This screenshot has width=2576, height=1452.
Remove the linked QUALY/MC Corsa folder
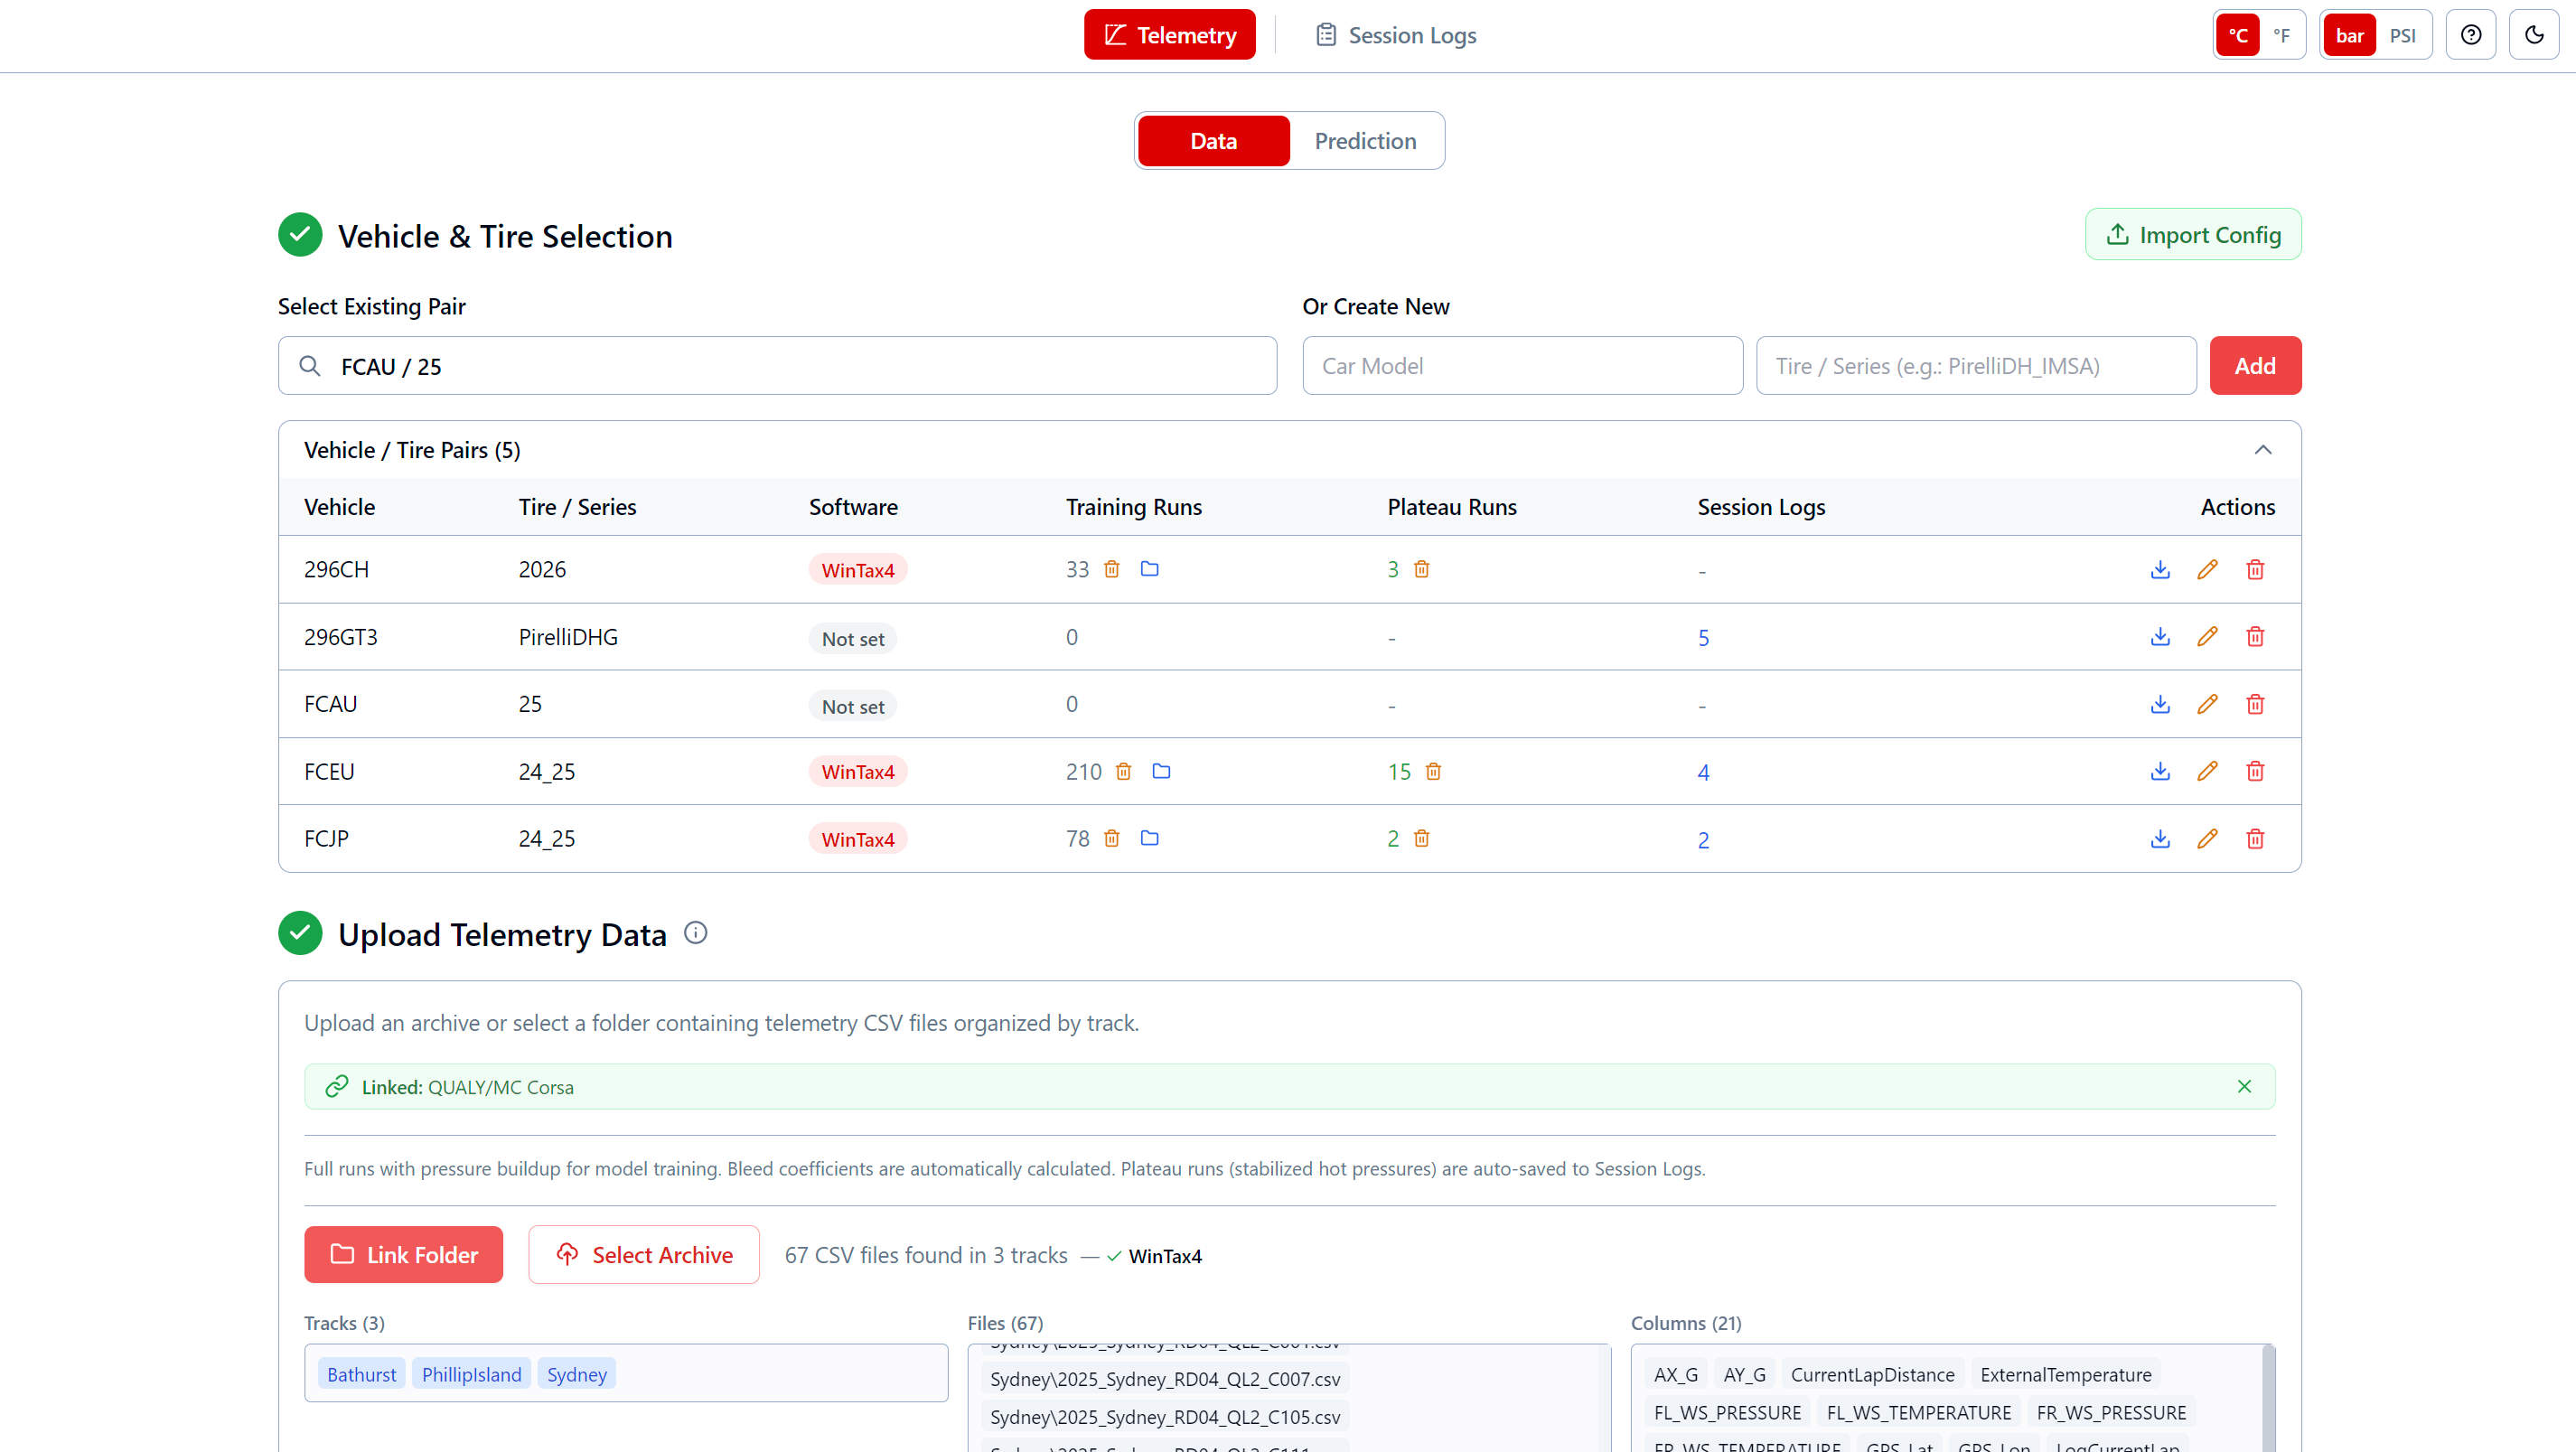pos(2244,1087)
